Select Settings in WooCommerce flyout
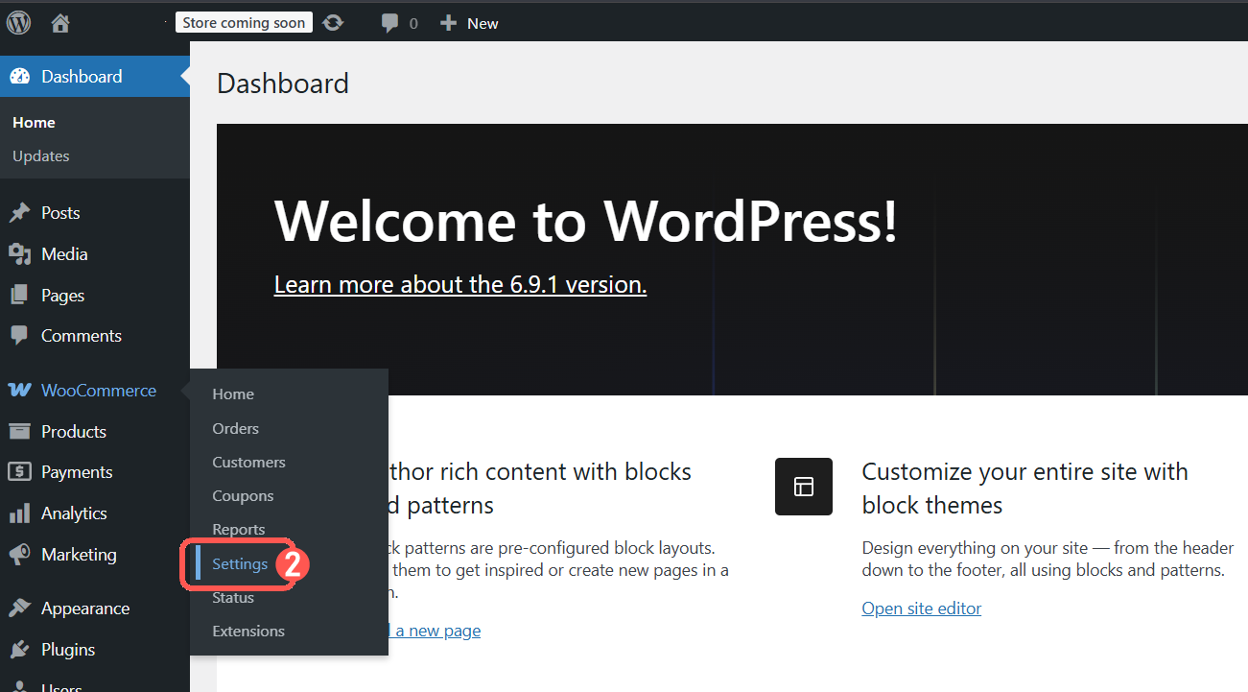Viewport: 1248px width, 692px height. coord(240,564)
